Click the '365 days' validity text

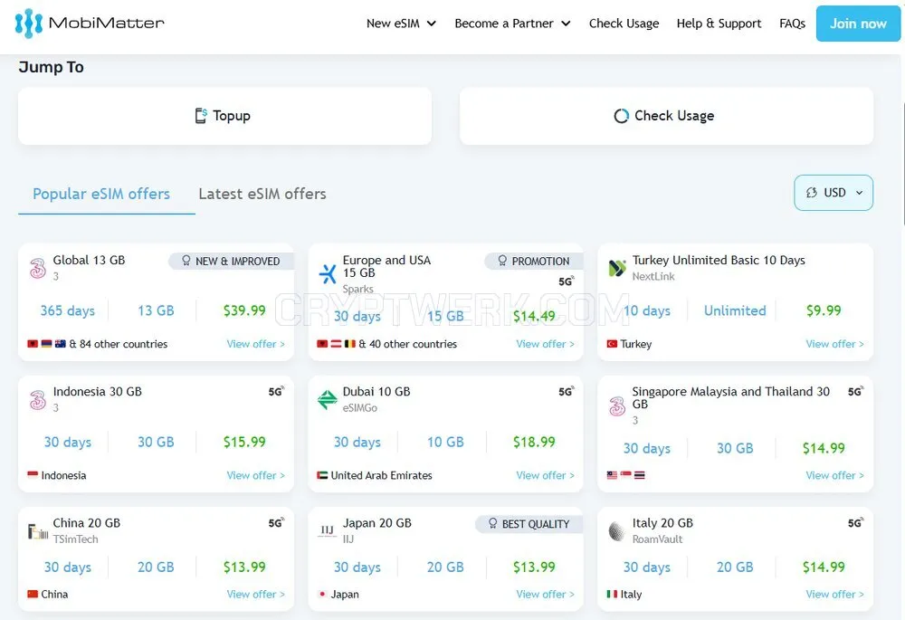click(x=68, y=310)
